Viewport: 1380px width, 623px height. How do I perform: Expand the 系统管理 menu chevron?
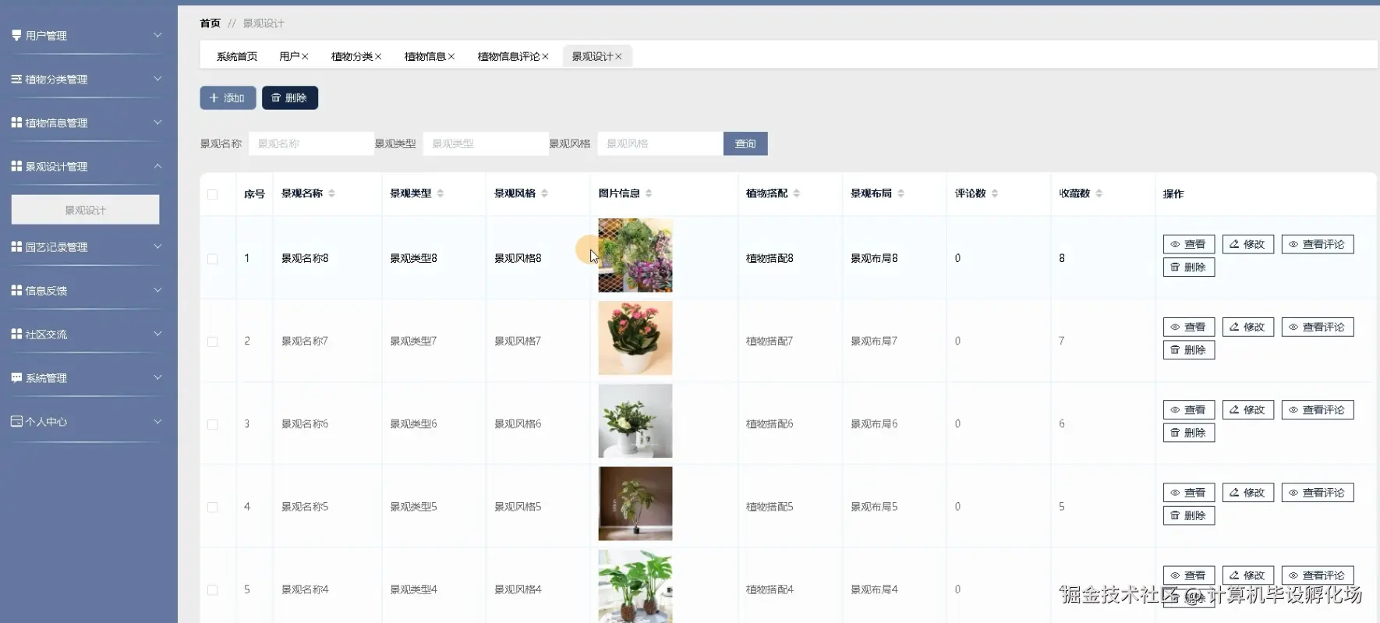[157, 377]
